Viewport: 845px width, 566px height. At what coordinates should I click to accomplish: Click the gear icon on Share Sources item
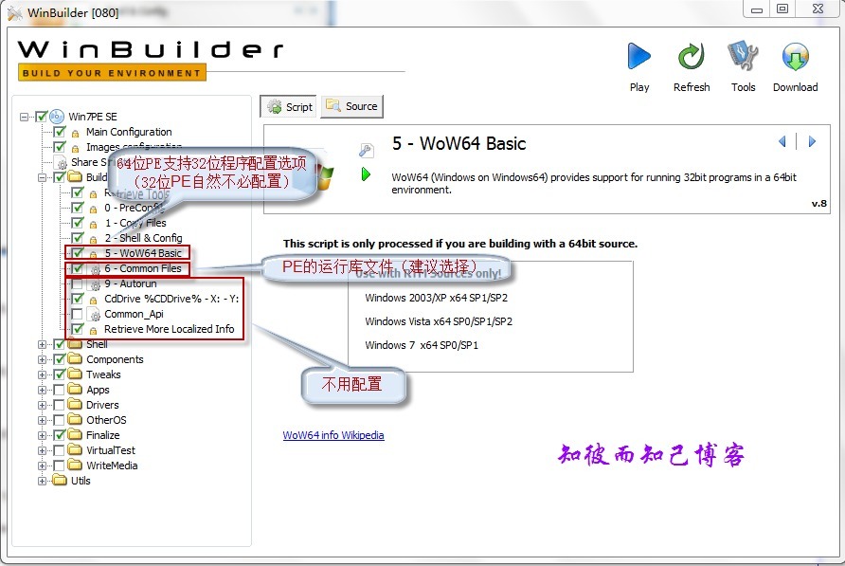(59, 161)
